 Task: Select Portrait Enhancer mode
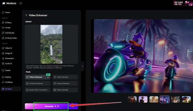click(x=37, y=83)
